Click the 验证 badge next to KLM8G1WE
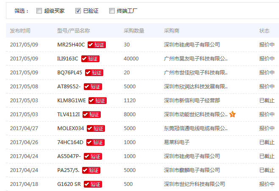Image resolution: width=279 pixels, height=191 pixels. (x=97, y=101)
